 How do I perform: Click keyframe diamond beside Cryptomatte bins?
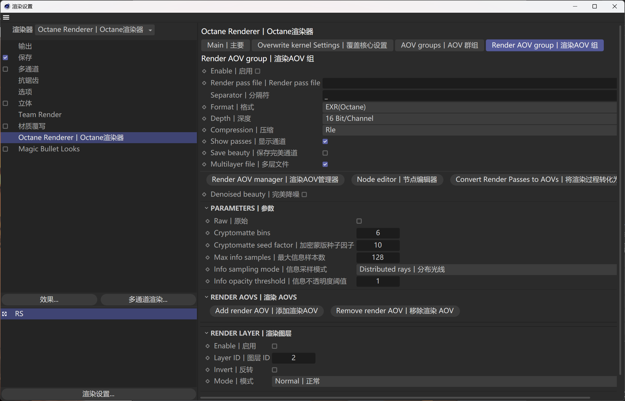[208, 233]
